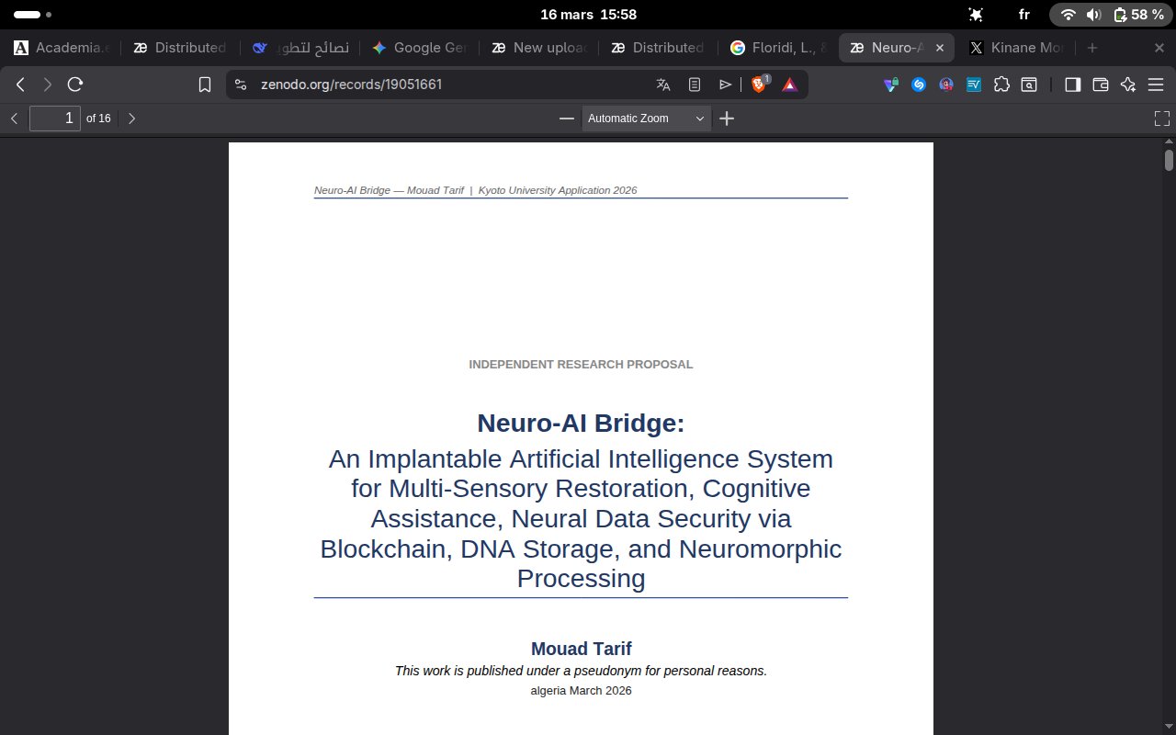Open the browser hamburger menu
The width and height of the screenshot is (1176, 735).
coord(1156,85)
